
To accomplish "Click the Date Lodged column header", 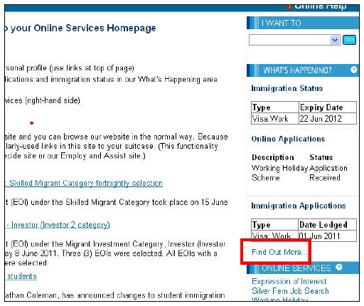I will point(327,224).
